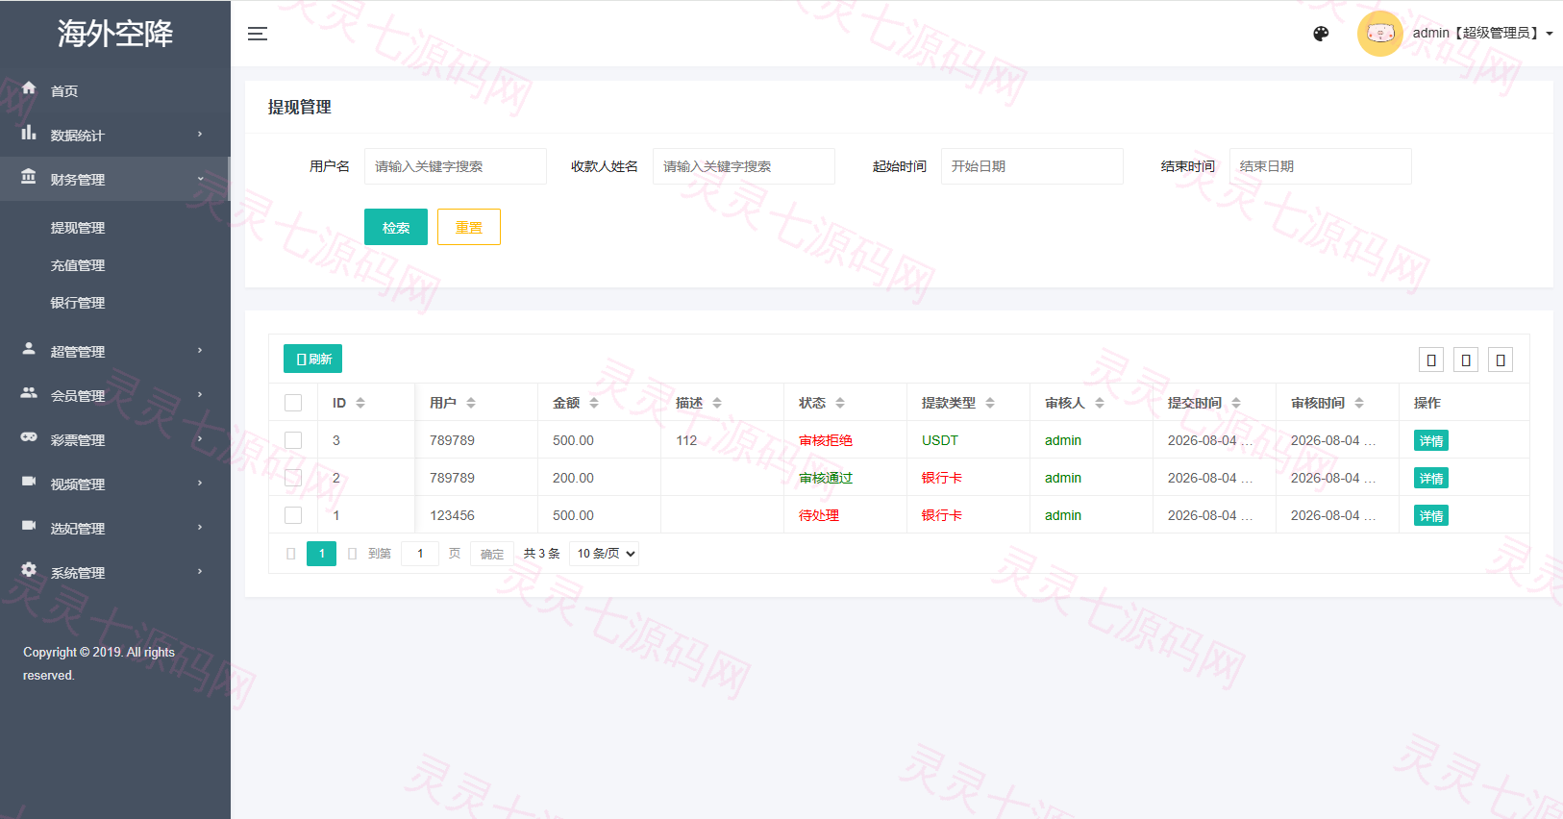Click the green 检索 search button

(x=396, y=227)
